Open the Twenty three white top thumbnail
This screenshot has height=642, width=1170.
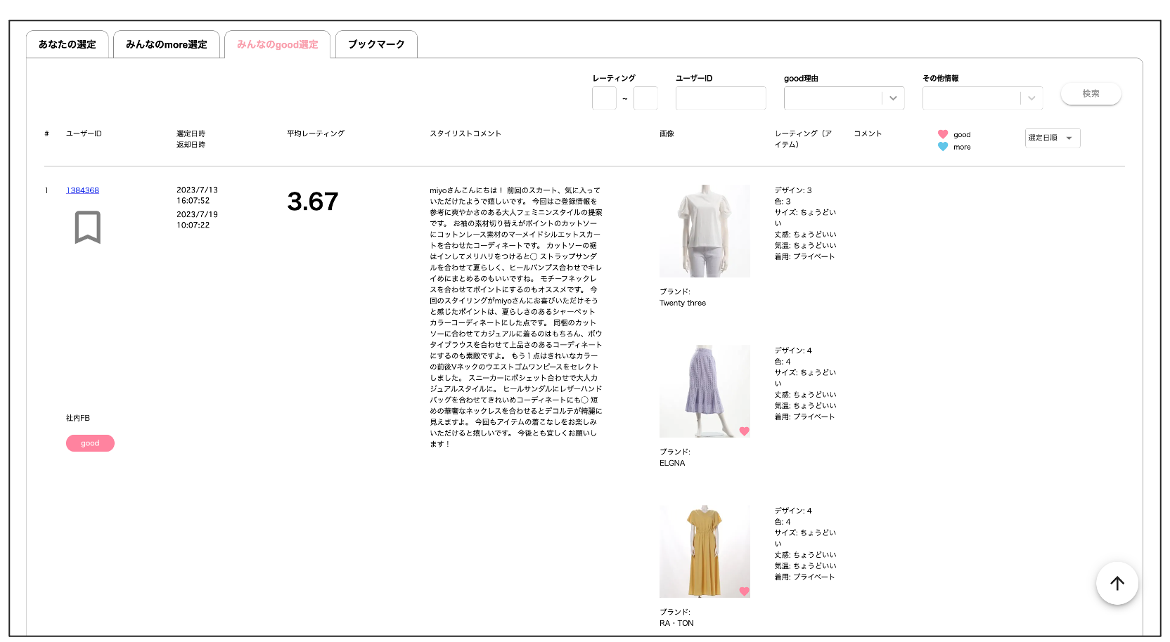[705, 231]
